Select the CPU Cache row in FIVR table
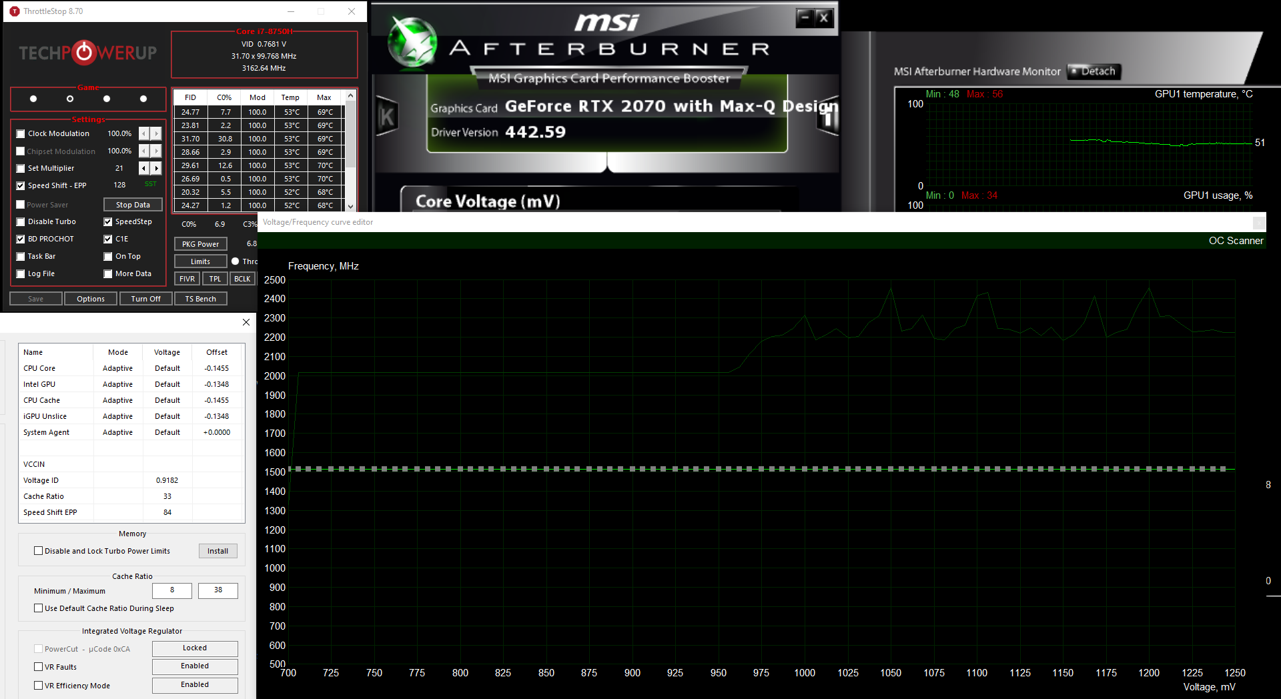The width and height of the screenshot is (1281, 699). 131,400
